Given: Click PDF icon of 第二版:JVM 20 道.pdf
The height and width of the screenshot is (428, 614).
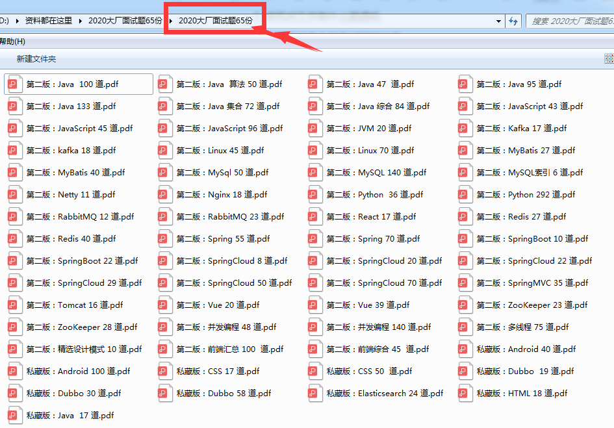Looking at the screenshot, I should (314, 129).
